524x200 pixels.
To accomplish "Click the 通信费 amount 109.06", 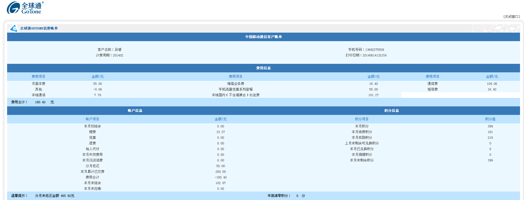I will click(492, 84).
